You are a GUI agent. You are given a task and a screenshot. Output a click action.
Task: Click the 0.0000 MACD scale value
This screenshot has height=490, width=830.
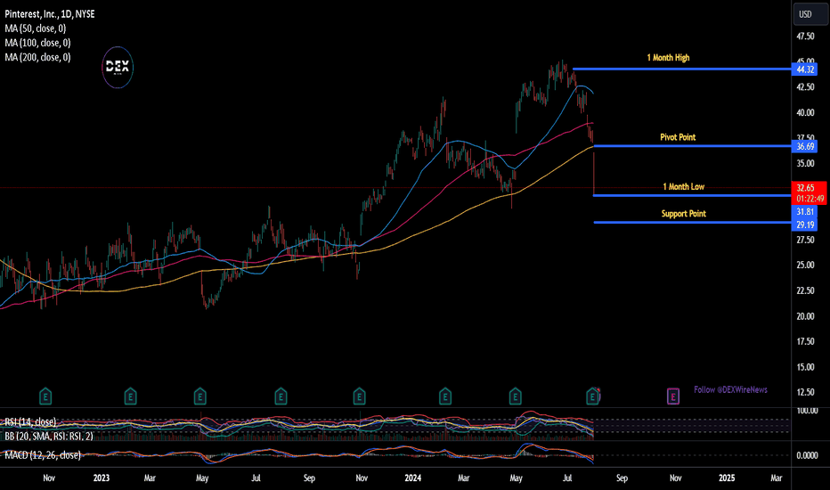click(x=807, y=455)
